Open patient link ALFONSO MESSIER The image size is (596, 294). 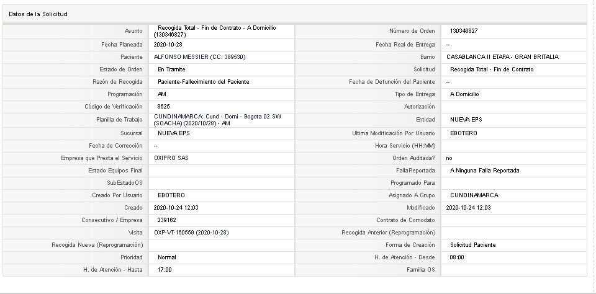pos(199,57)
